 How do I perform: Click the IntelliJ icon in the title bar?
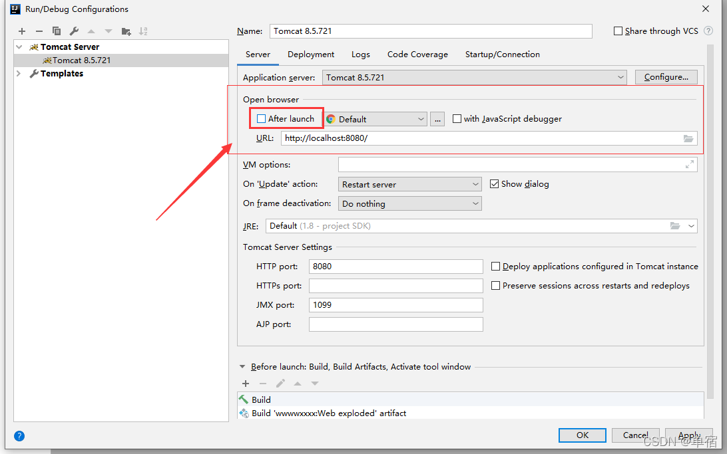[x=15, y=9]
